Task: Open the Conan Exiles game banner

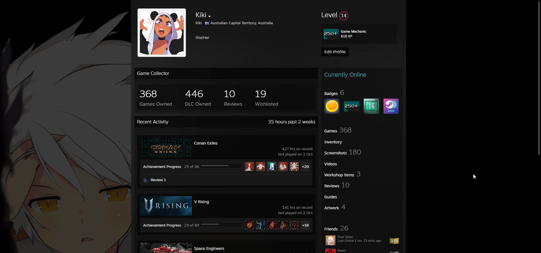Action: pyautogui.click(x=166, y=147)
